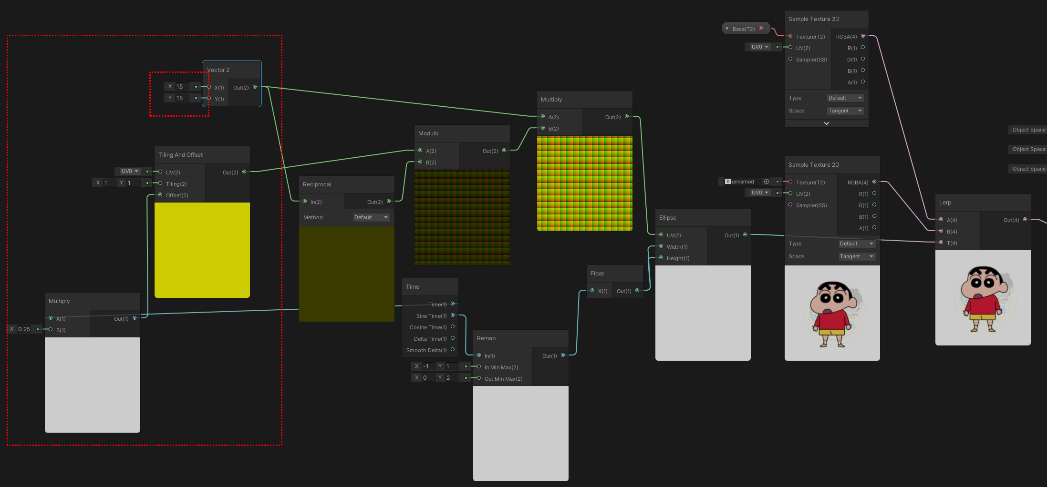
Task: Open UV0 dropdown beside the unnamed texture sampler
Action: (x=760, y=193)
